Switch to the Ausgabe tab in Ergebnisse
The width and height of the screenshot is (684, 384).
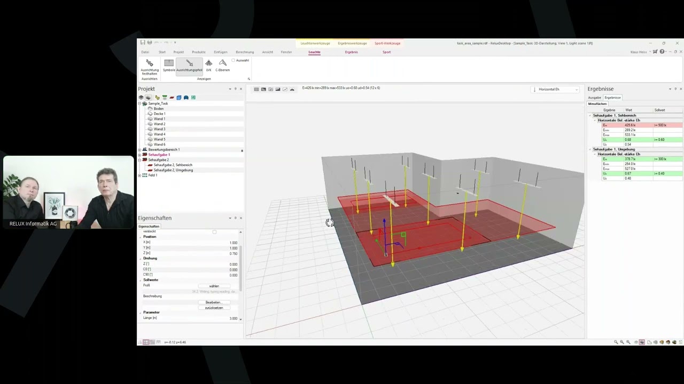[595, 98]
